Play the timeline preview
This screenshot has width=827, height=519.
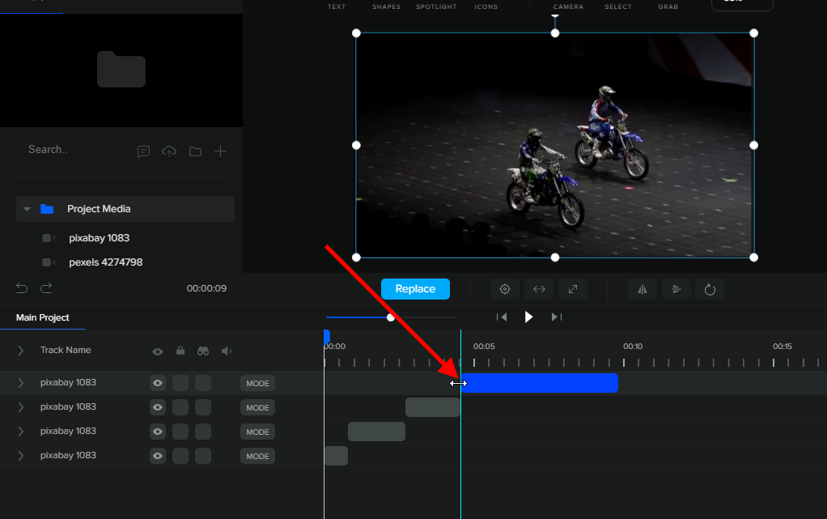[528, 317]
